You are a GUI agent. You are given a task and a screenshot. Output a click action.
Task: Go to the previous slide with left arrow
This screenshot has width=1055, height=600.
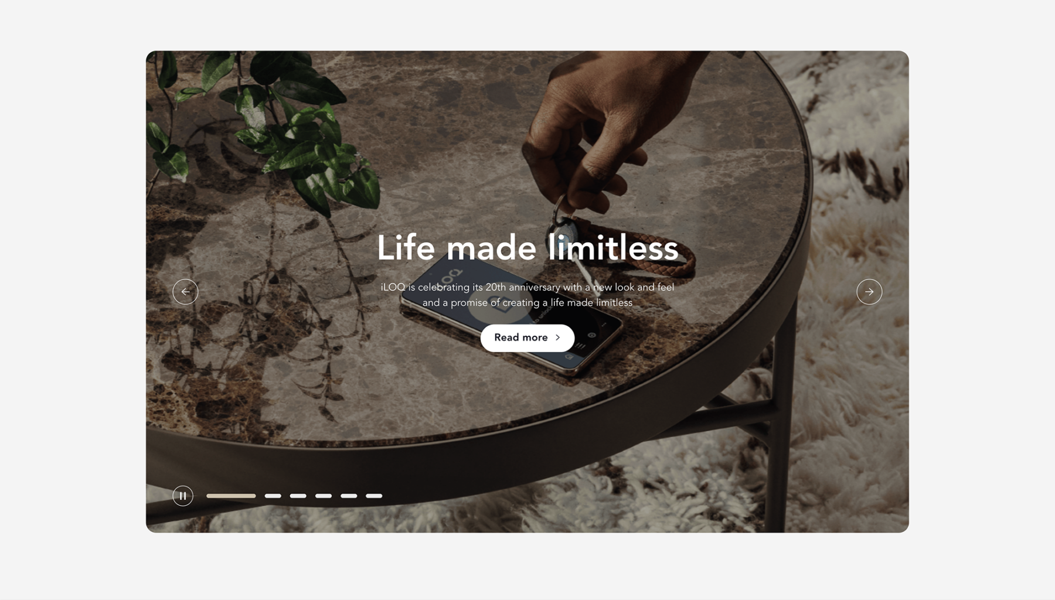coord(185,292)
